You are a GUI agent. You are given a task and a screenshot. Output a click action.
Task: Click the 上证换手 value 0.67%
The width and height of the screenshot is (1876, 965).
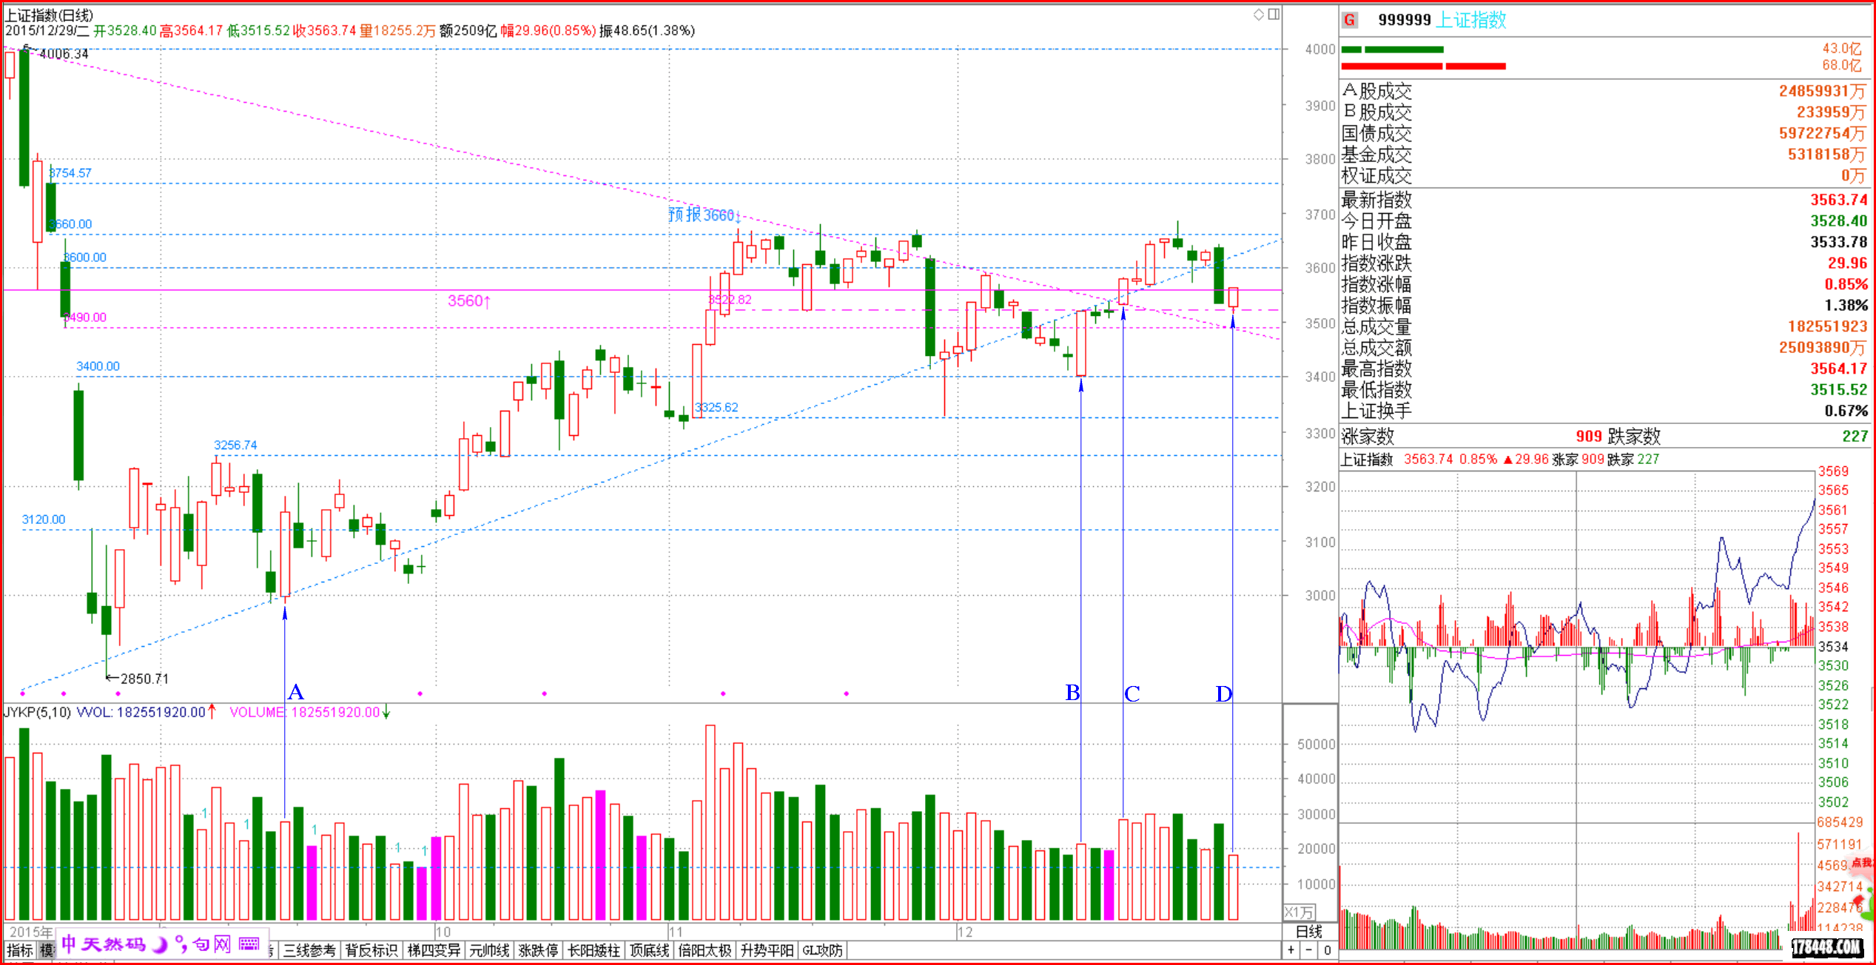(1846, 411)
